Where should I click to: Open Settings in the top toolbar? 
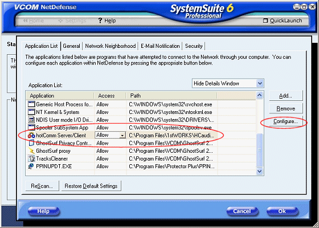pyautogui.click(x=72, y=21)
